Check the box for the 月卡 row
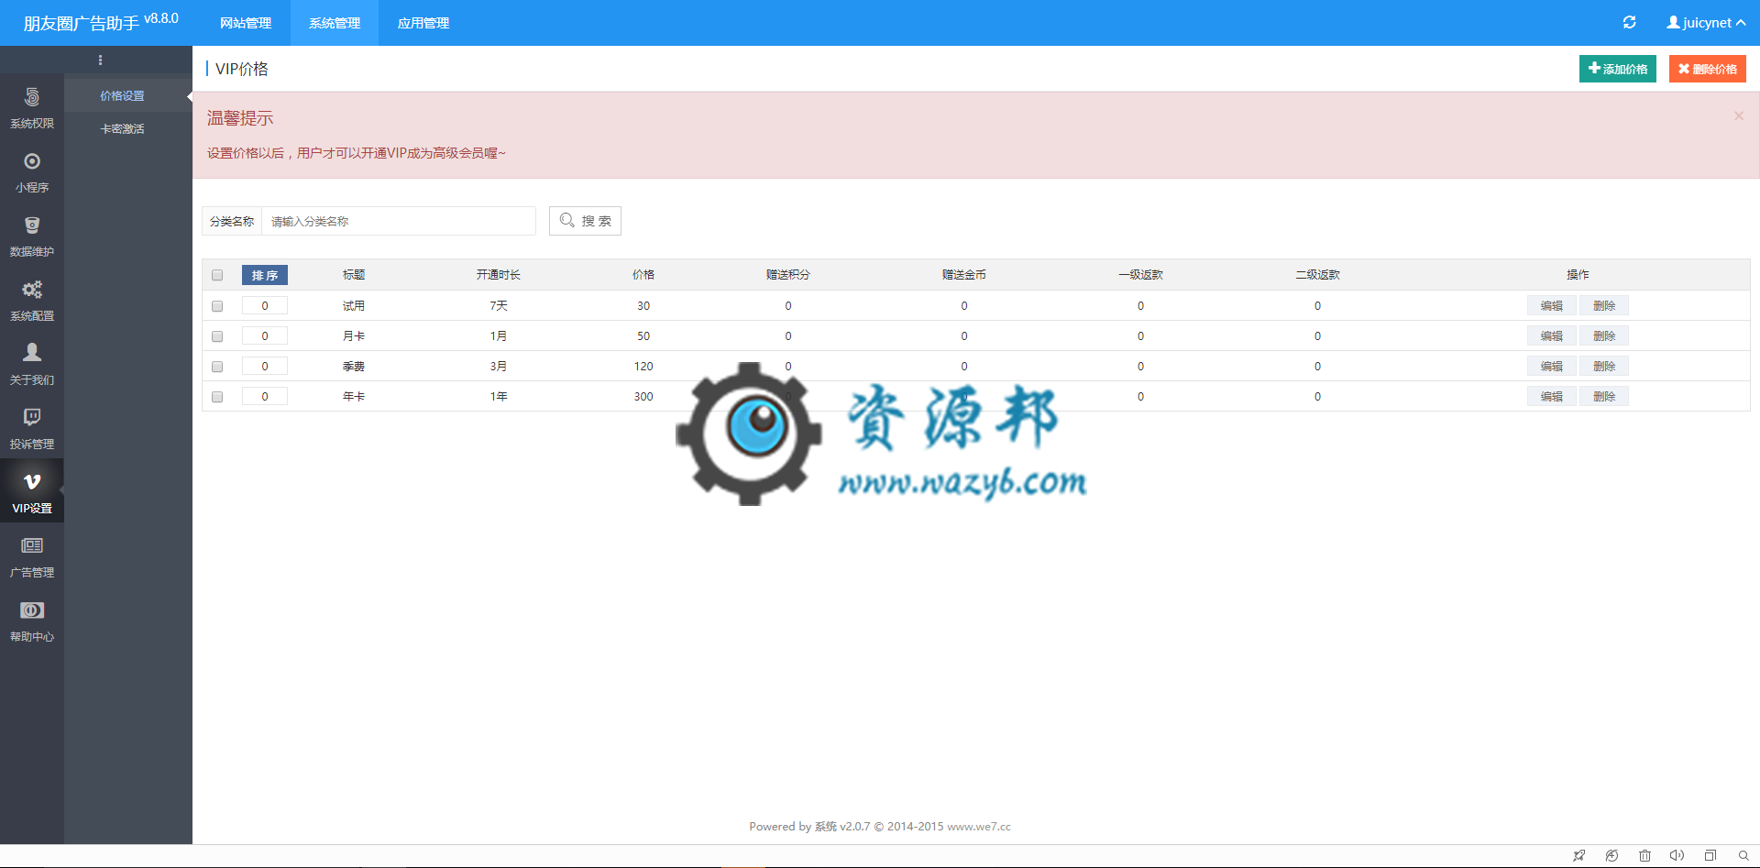Image resolution: width=1760 pixels, height=868 pixels. coord(217,336)
